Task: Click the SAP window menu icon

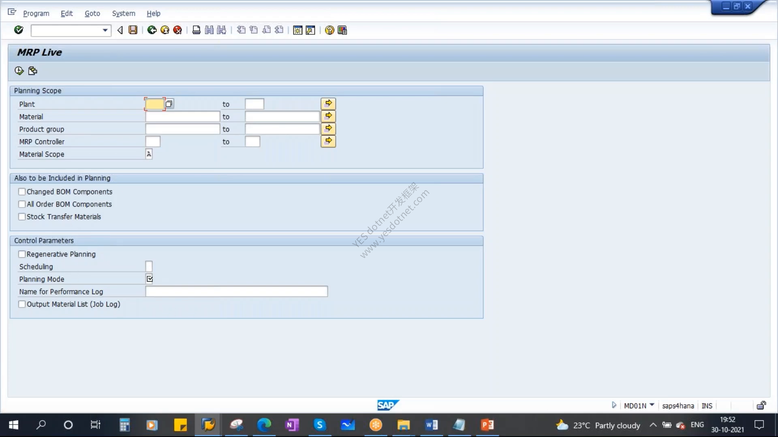Action: point(12,12)
